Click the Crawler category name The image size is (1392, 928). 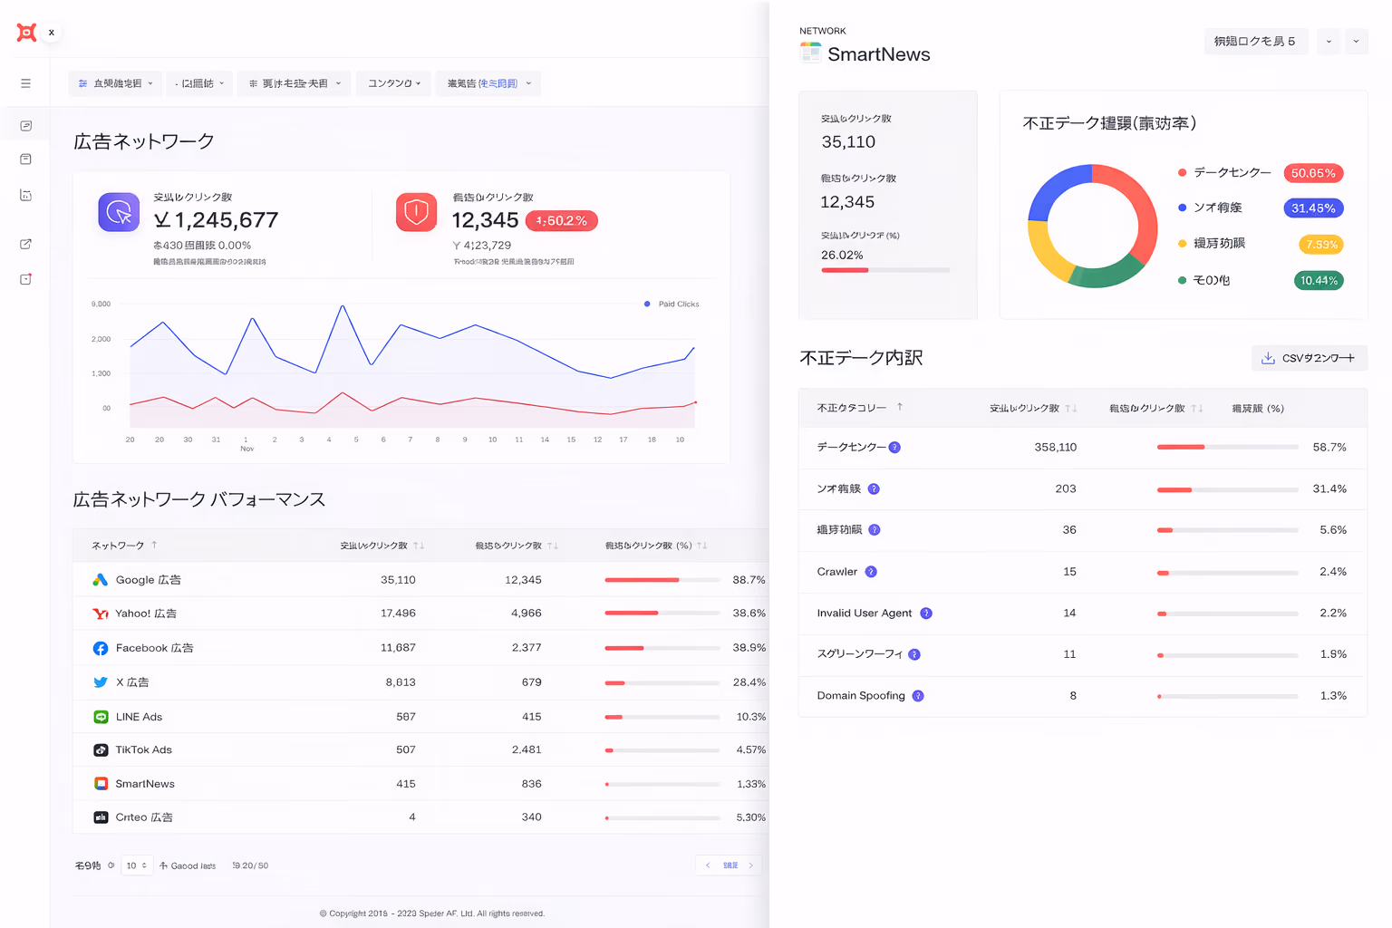click(x=836, y=572)
